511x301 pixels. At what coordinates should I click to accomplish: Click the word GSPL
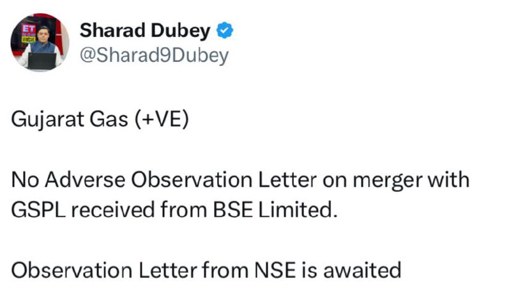click(x=38, y=210)
